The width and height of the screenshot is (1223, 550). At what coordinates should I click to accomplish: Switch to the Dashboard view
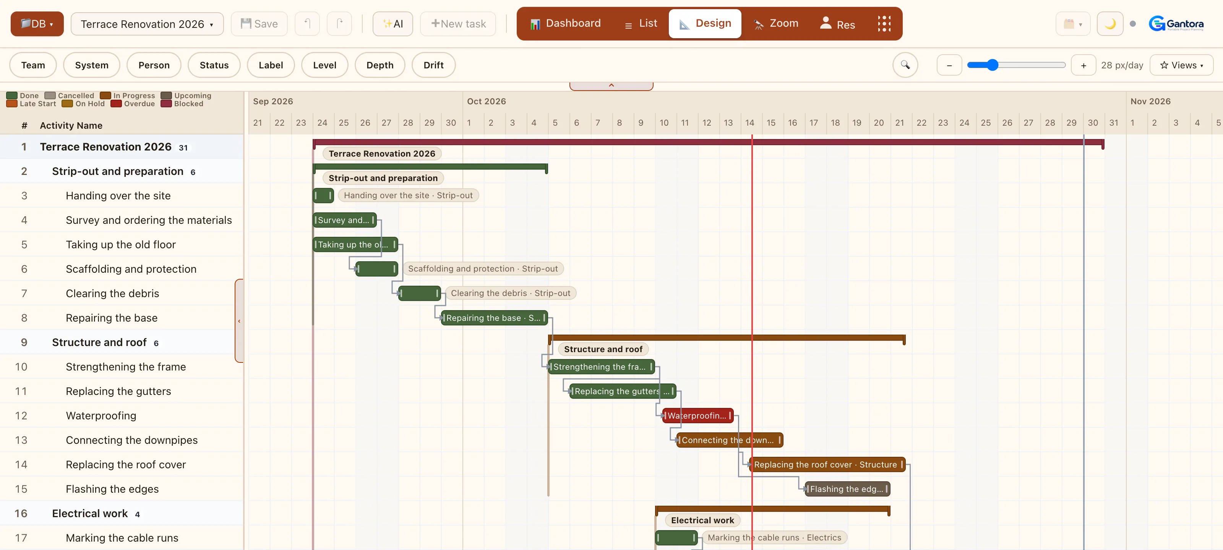click(x=565, y=23)
